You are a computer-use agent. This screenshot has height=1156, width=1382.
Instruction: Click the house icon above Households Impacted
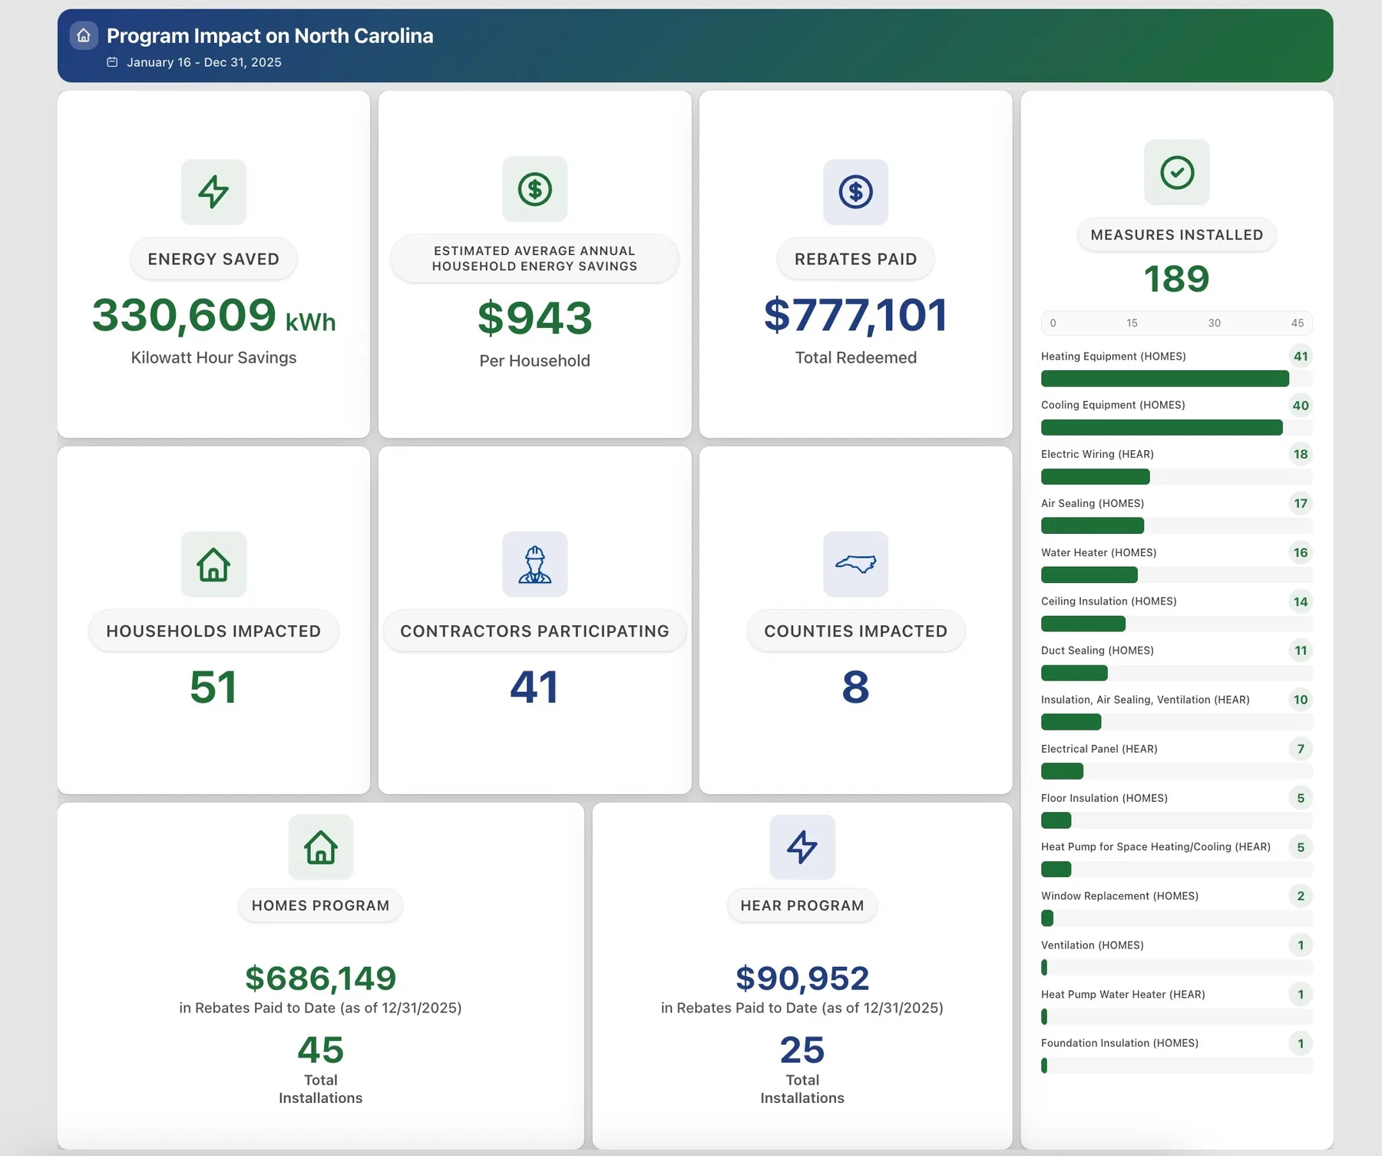[213, 565]
